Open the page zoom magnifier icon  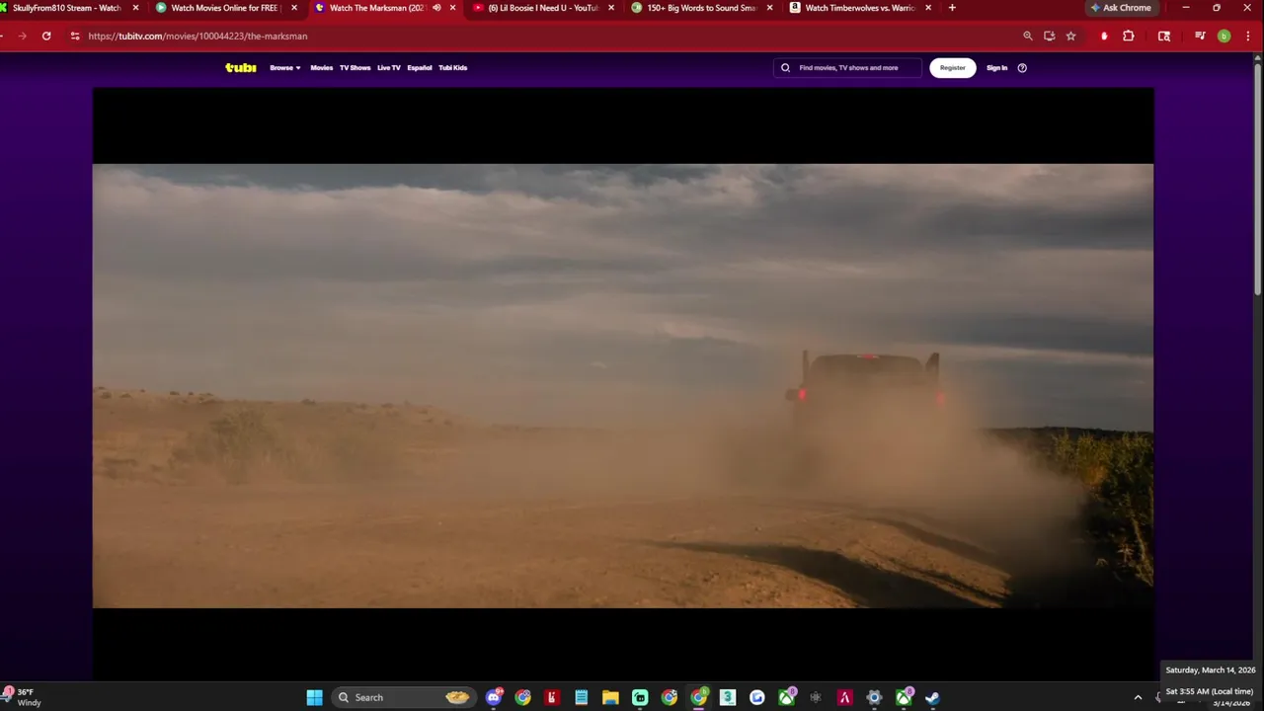1027,36
